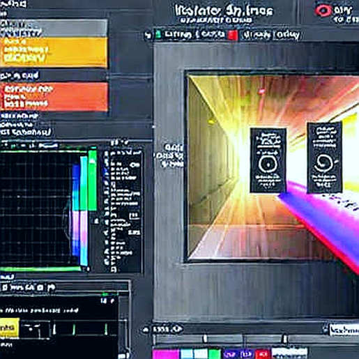
Task: Open the grey header bar at the top left
Action: 54,28
